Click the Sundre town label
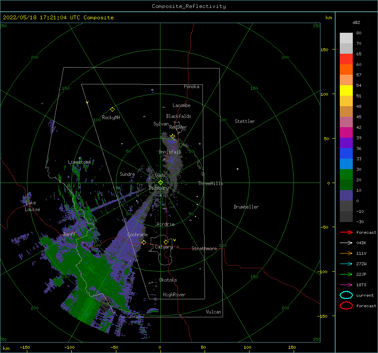 coord(127,174)
